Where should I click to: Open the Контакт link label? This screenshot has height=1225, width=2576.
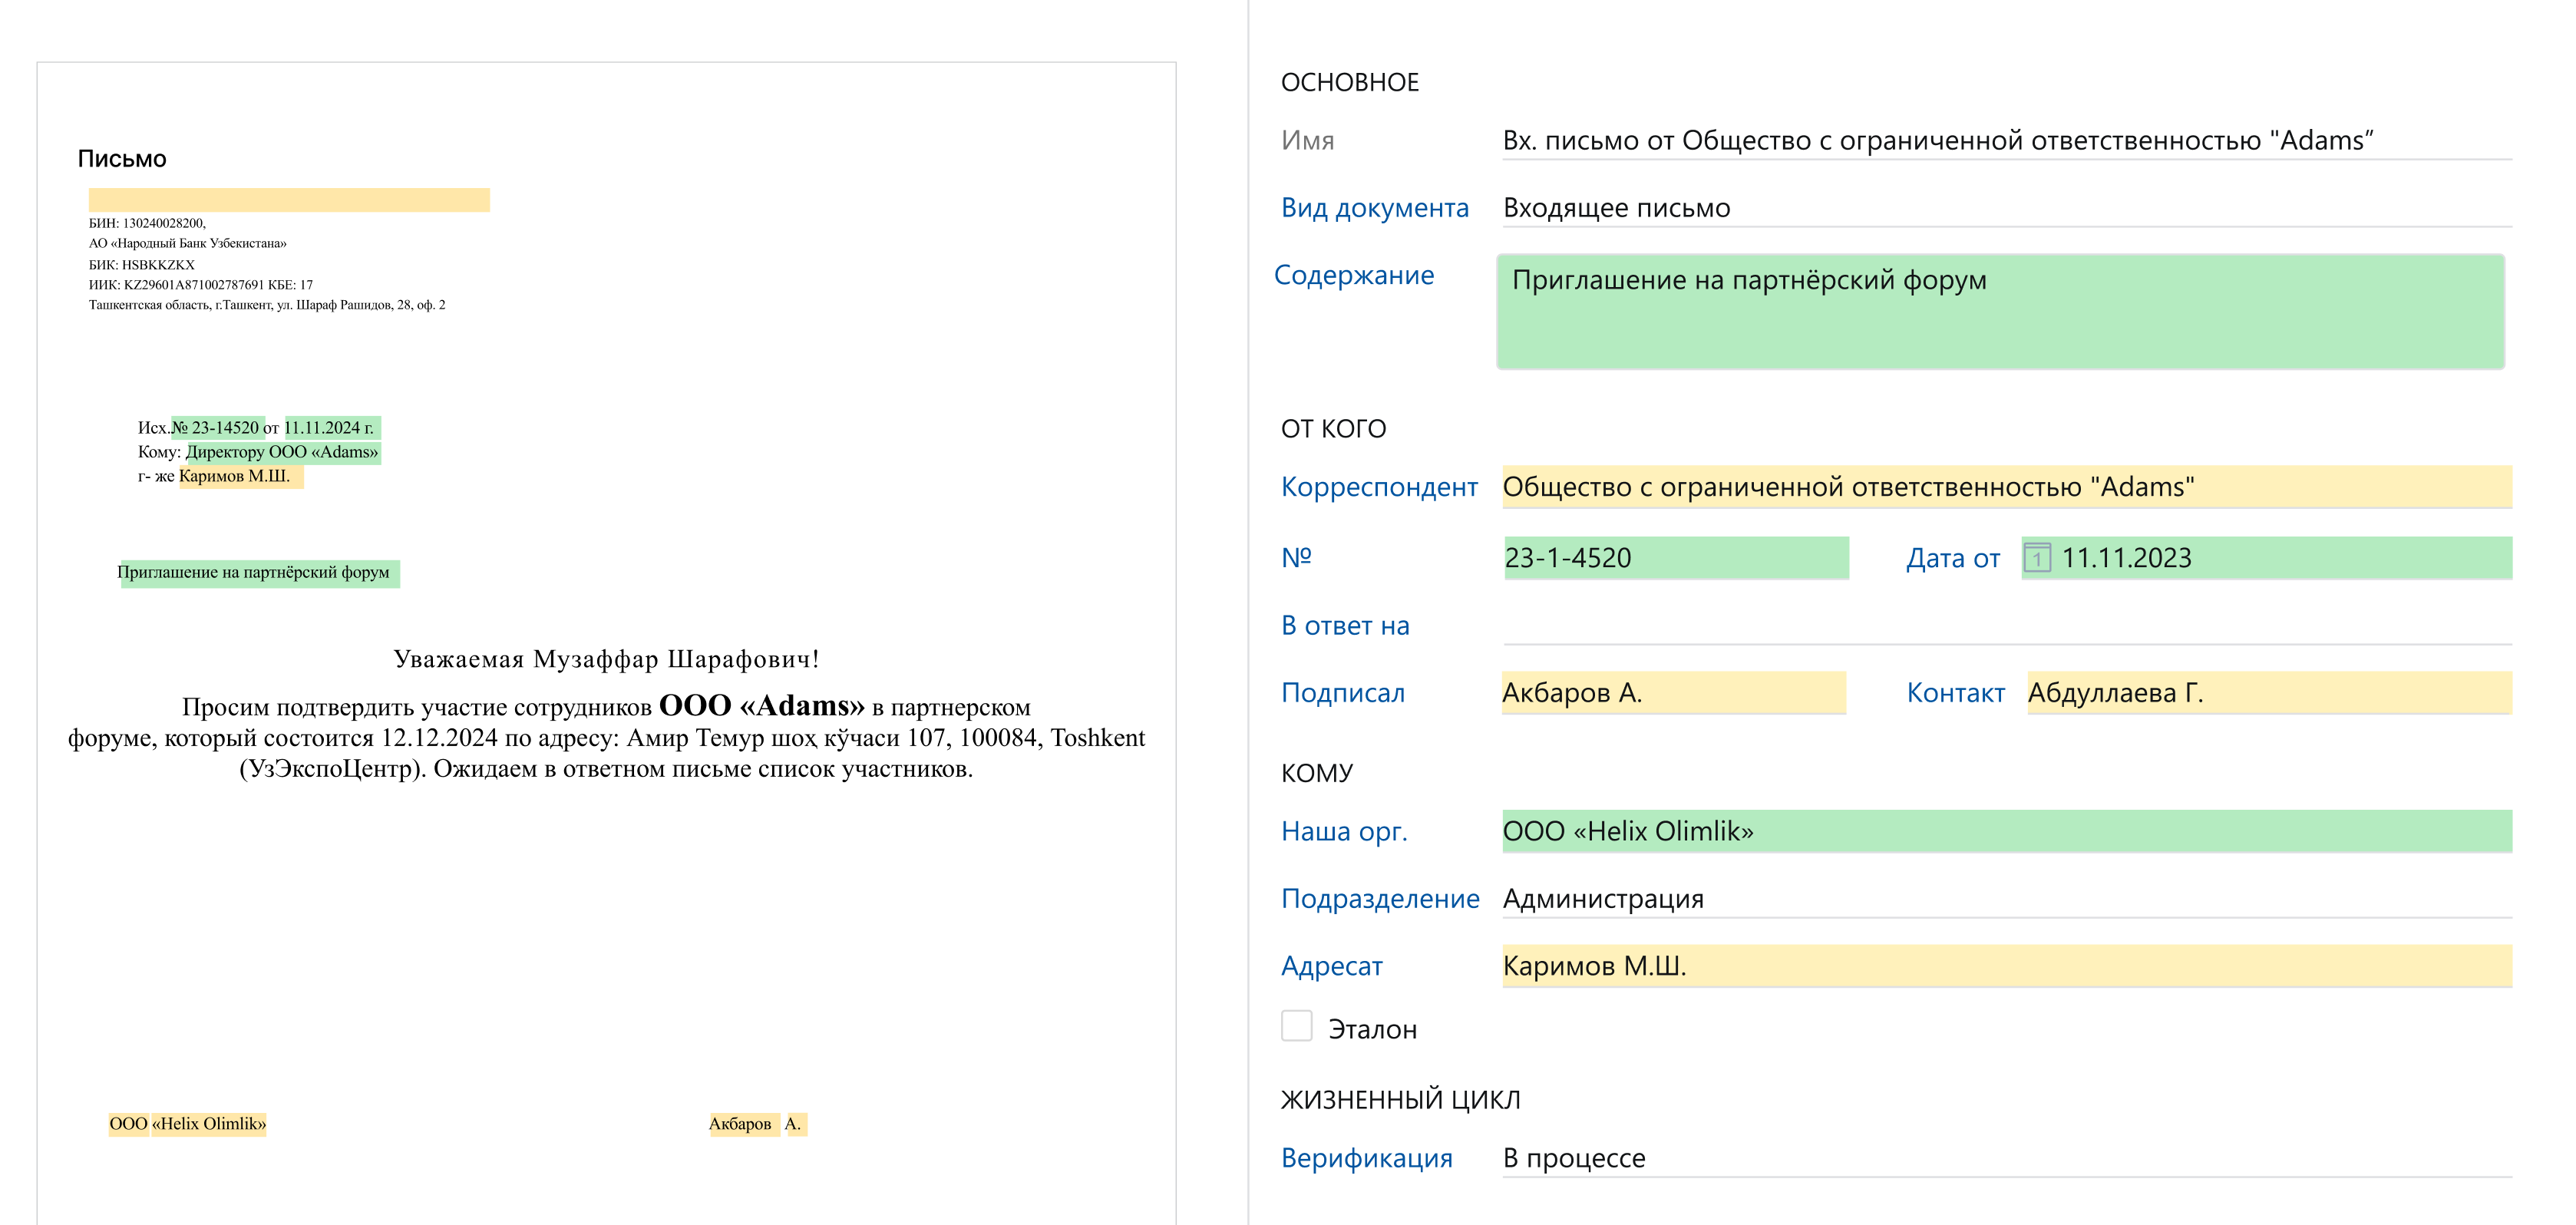click(x=1955, y=693)
